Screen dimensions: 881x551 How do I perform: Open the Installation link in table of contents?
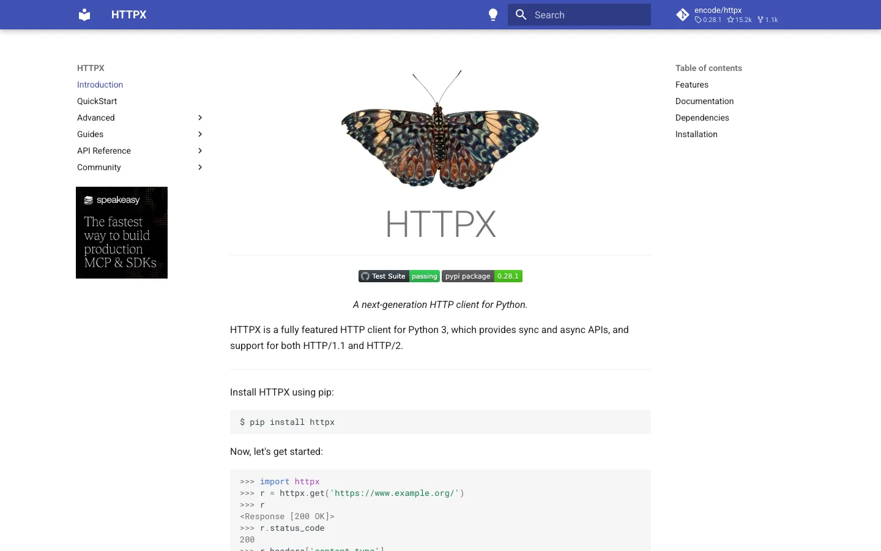click(696, 134)
